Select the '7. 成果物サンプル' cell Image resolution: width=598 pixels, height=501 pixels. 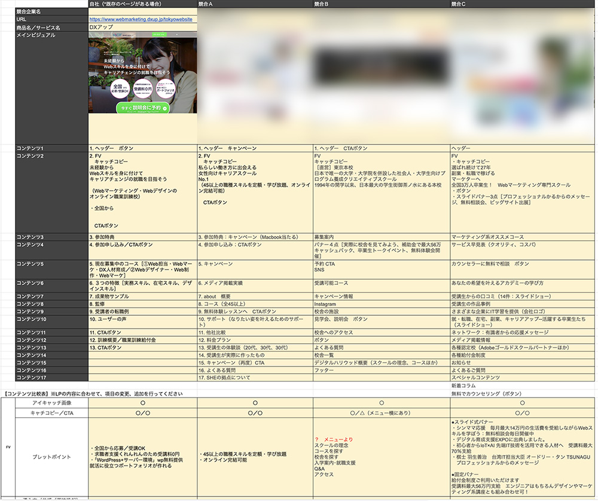pyautogui.click(x=143, y=297)
